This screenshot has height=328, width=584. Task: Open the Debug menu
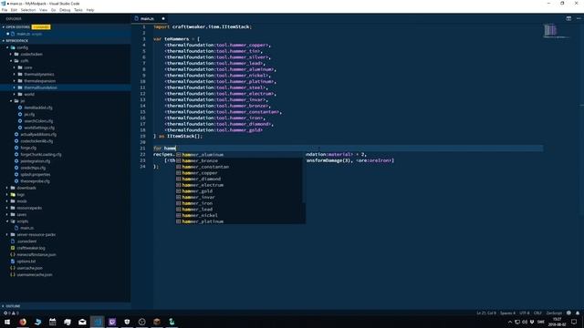(x=65, y=10)
